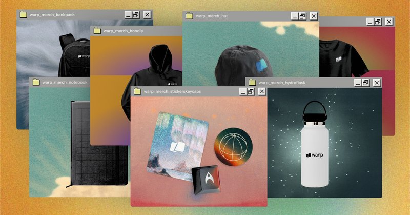Click the folder icon in warp_merch_notebook window

[36, 82]
